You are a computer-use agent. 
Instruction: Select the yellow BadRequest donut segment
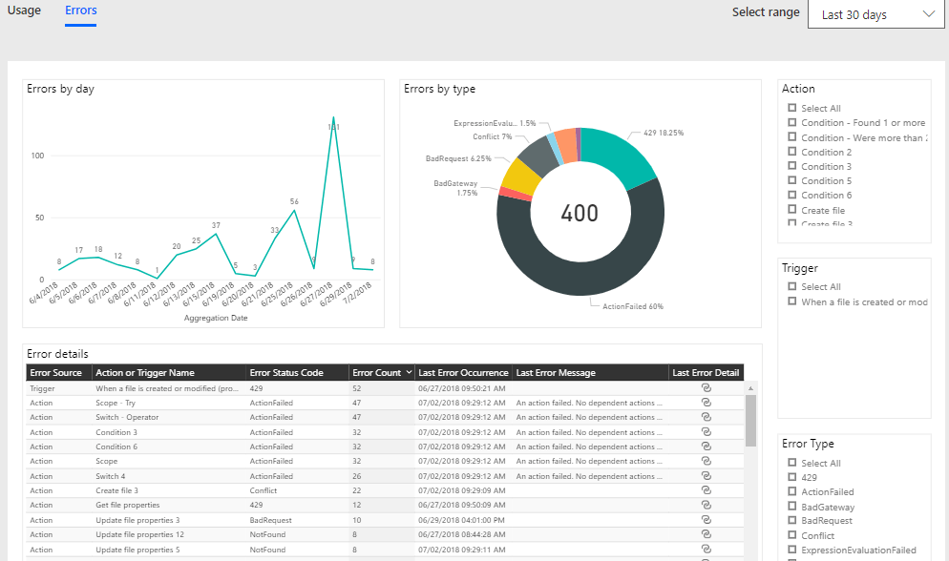click(x=521, y=177)
